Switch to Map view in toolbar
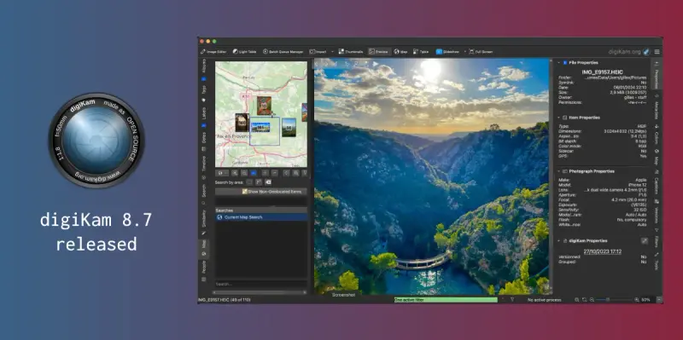Screen dimensions: 683x340 [x=400, y=52]
